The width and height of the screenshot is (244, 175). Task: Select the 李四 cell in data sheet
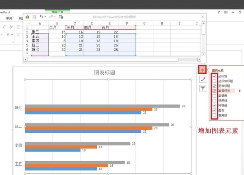(40, 41)
